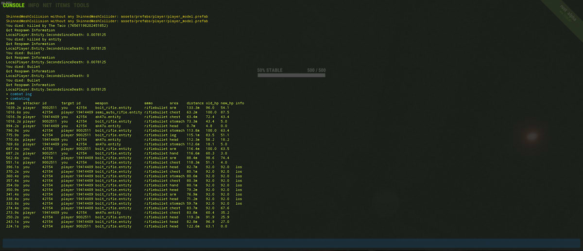Open the INFO tab

[x=34, y=5]
